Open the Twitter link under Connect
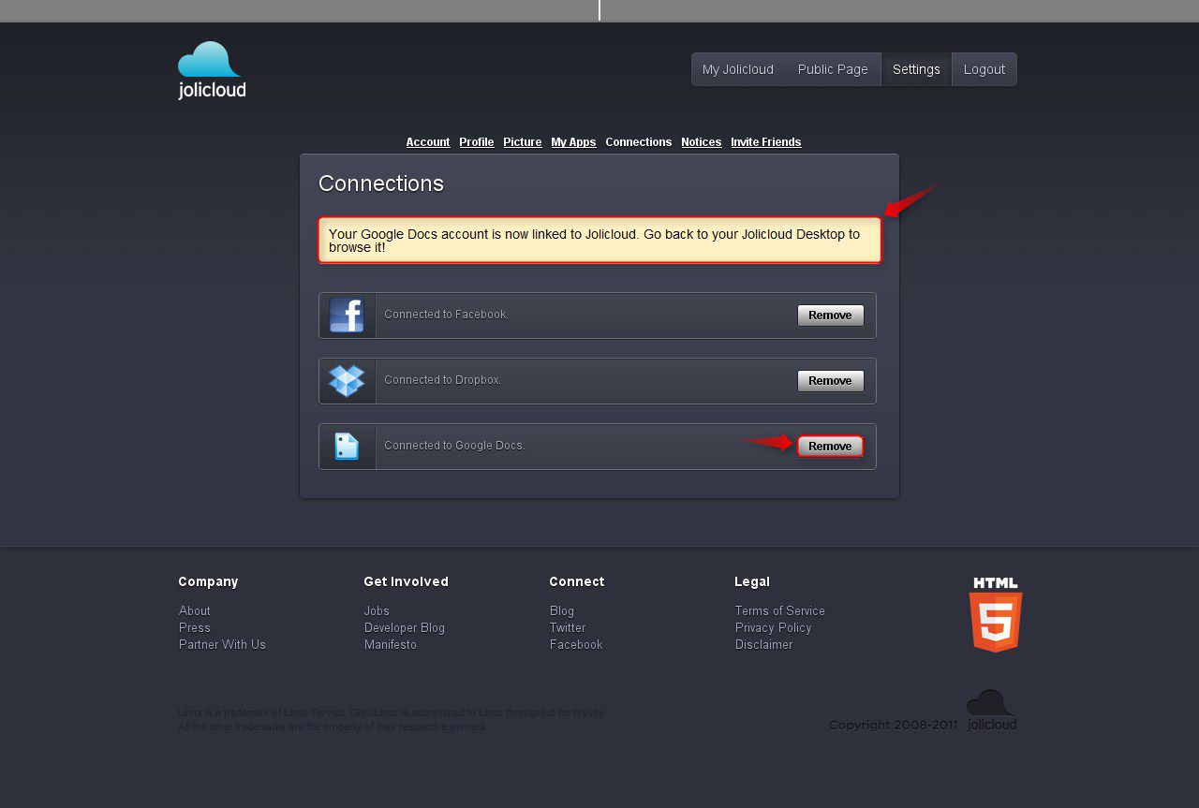1199x808 pixels. tap(568, 627)
